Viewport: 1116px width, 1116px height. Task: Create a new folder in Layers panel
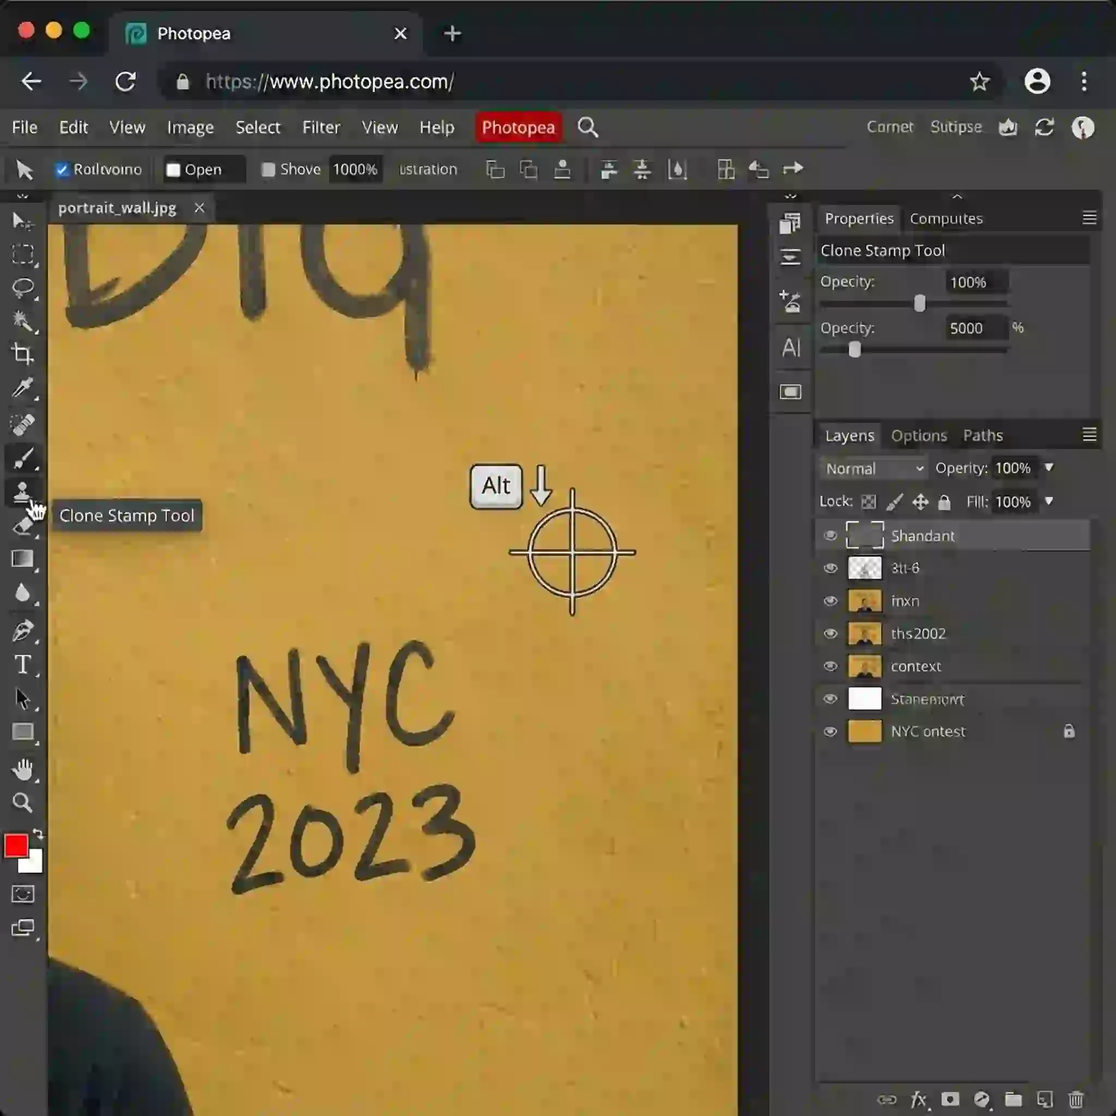pyautogui.click(x=1013, y=1098)
